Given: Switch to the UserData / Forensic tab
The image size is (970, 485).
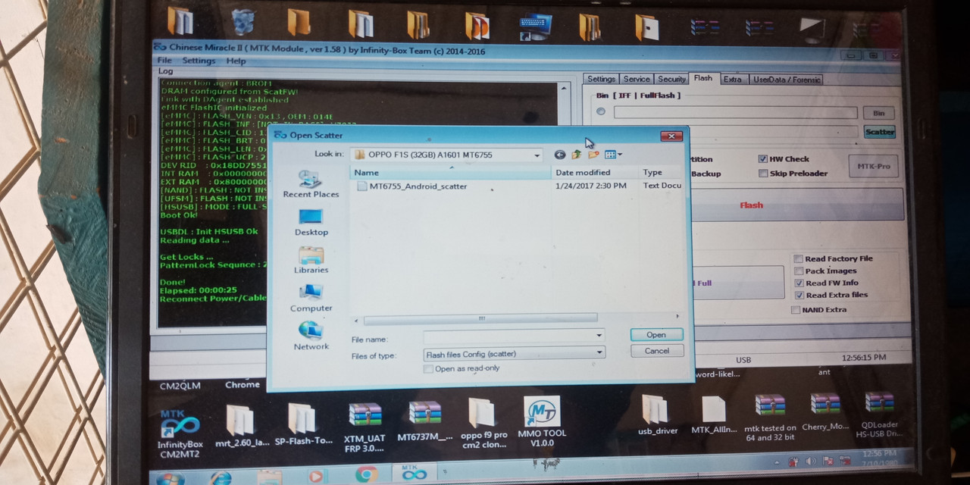Looking at the screenshot, I should pyautogui.click(x=786, y=80).
